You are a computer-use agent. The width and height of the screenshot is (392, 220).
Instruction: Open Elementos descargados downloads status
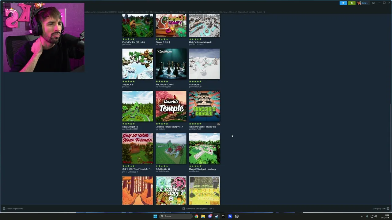pyautogui.click(x=200, y=209)
